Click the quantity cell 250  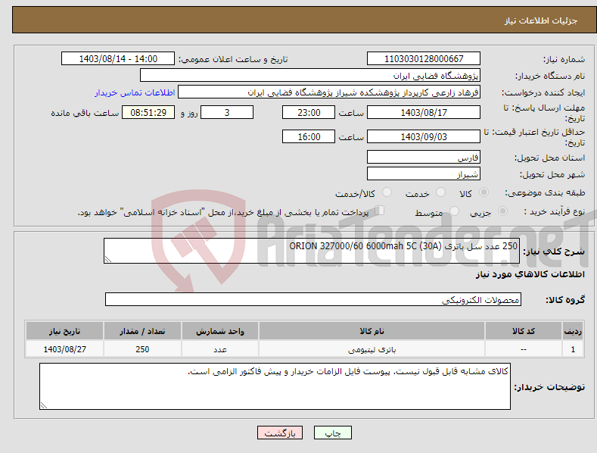[142, 349]
